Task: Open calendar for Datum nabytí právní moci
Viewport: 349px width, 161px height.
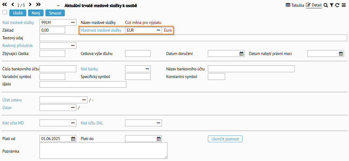Action: [341, 53]
